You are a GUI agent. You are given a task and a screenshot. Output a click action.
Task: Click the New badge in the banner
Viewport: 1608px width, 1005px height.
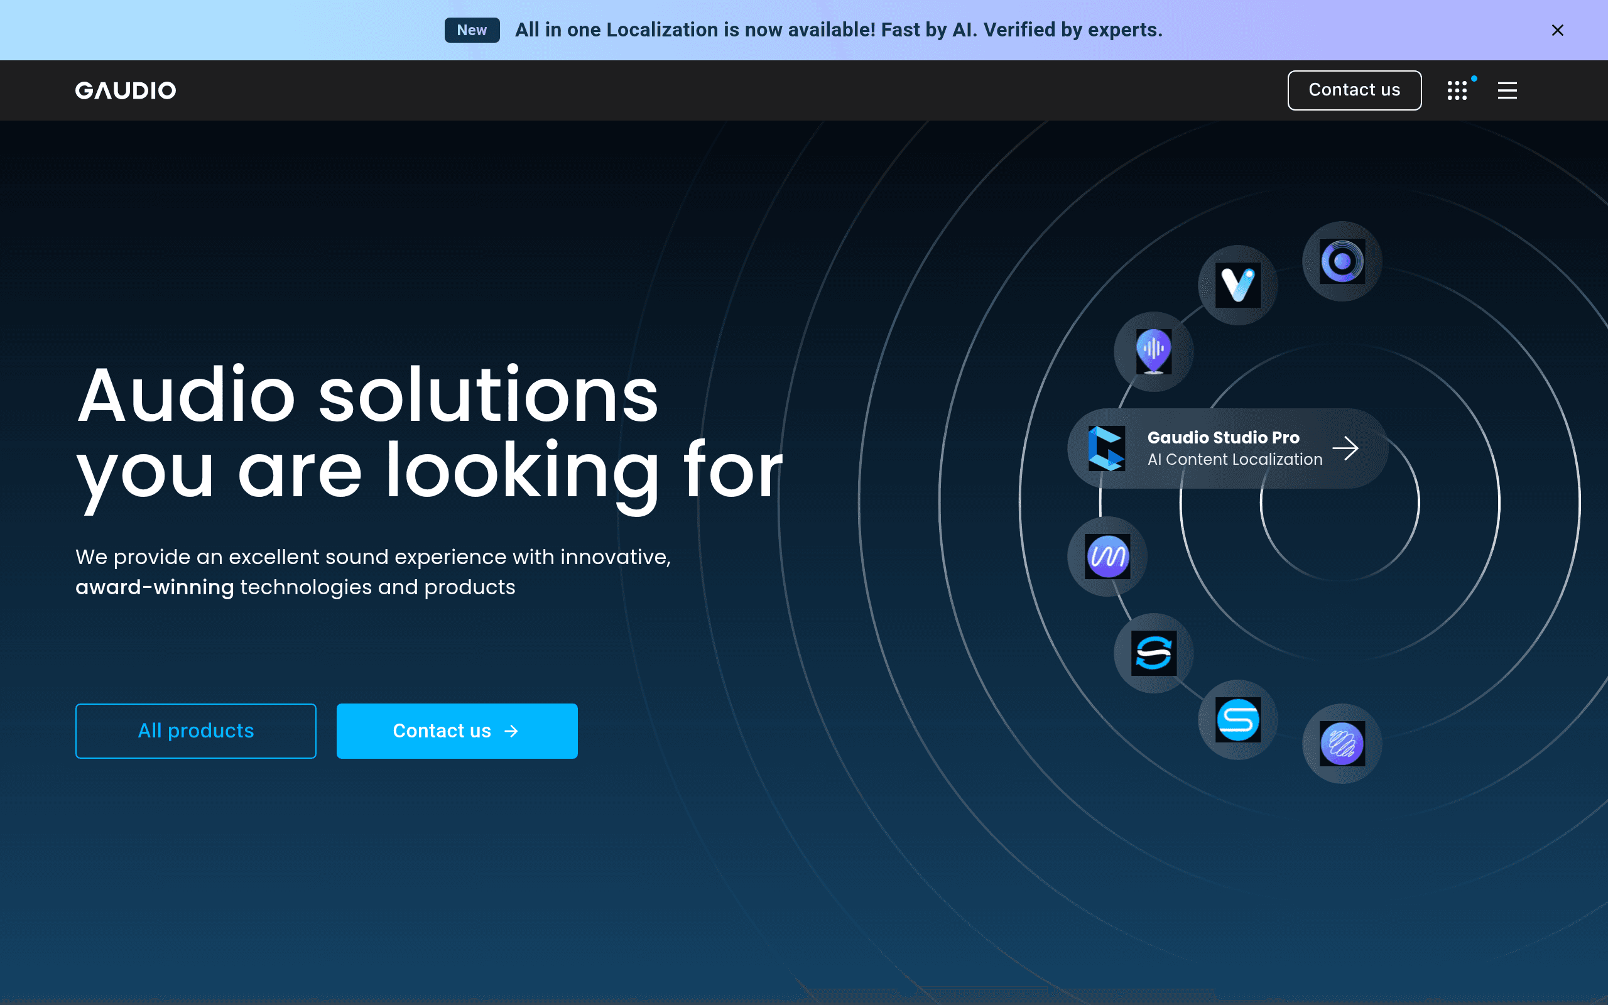click(472, 30)
